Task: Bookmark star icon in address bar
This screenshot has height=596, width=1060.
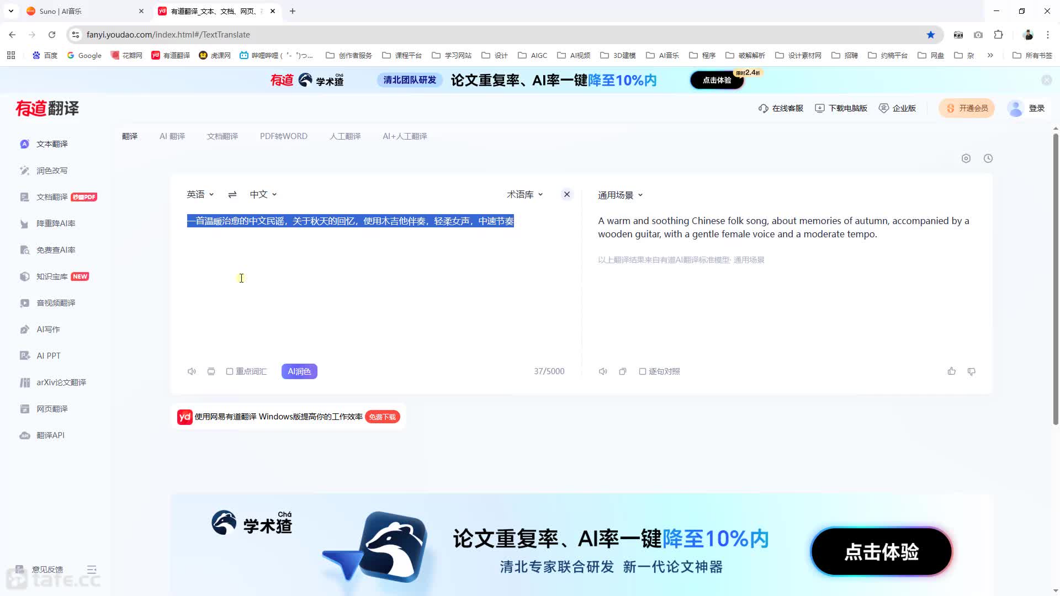Action: [931, 35]
